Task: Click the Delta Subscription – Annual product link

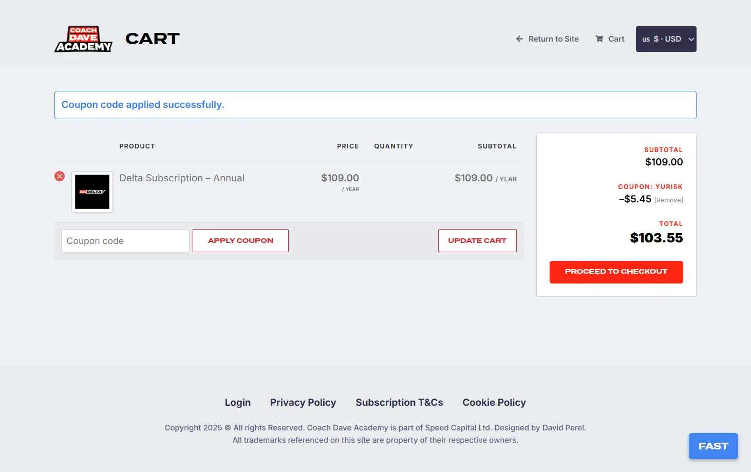Action: coord(182,178)
